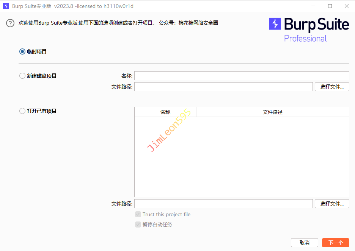Toggle the Trust this project file checkbox
355x251 pixels.
pos(138,214)
